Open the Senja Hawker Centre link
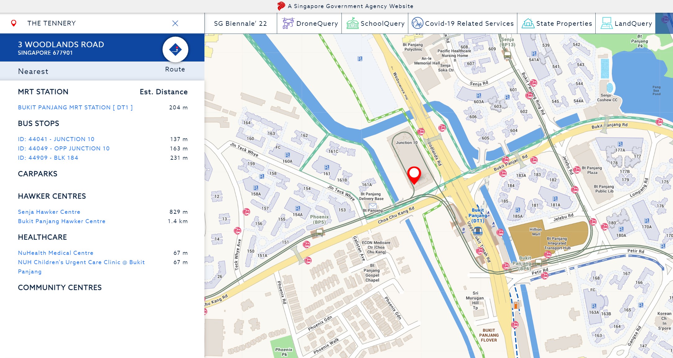Screen dimensions: 673x358 point(49,212)
